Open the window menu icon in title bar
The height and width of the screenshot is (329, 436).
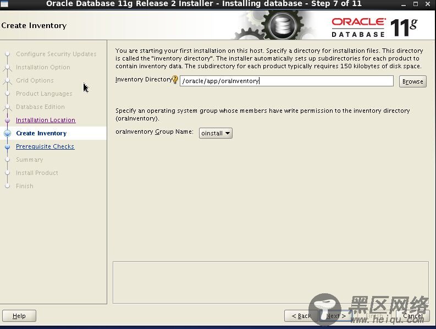tap(5, 4)
